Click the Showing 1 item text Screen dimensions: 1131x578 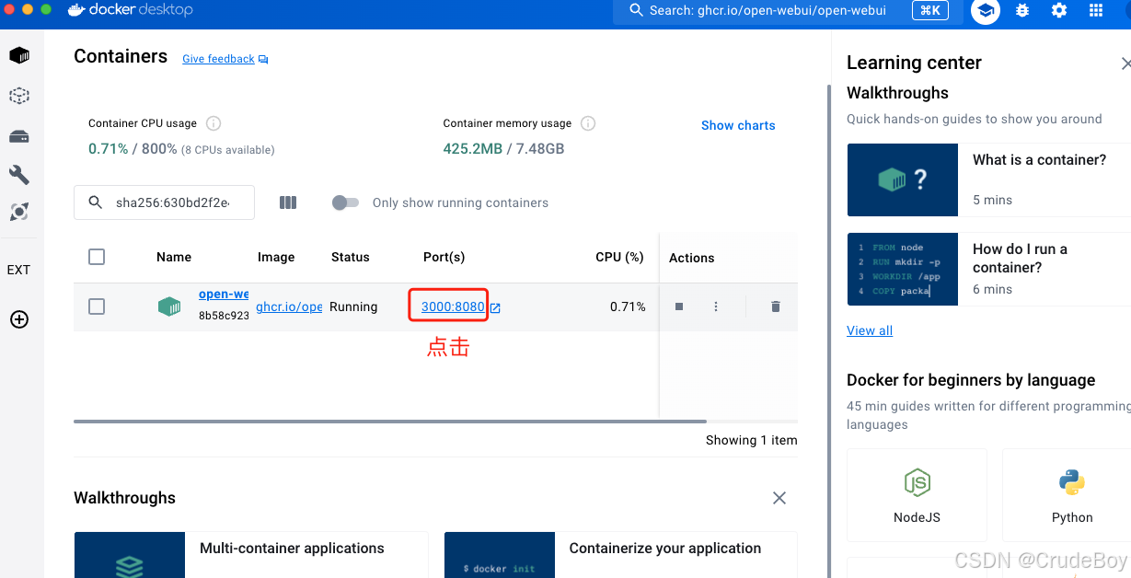tap(751, 440)
